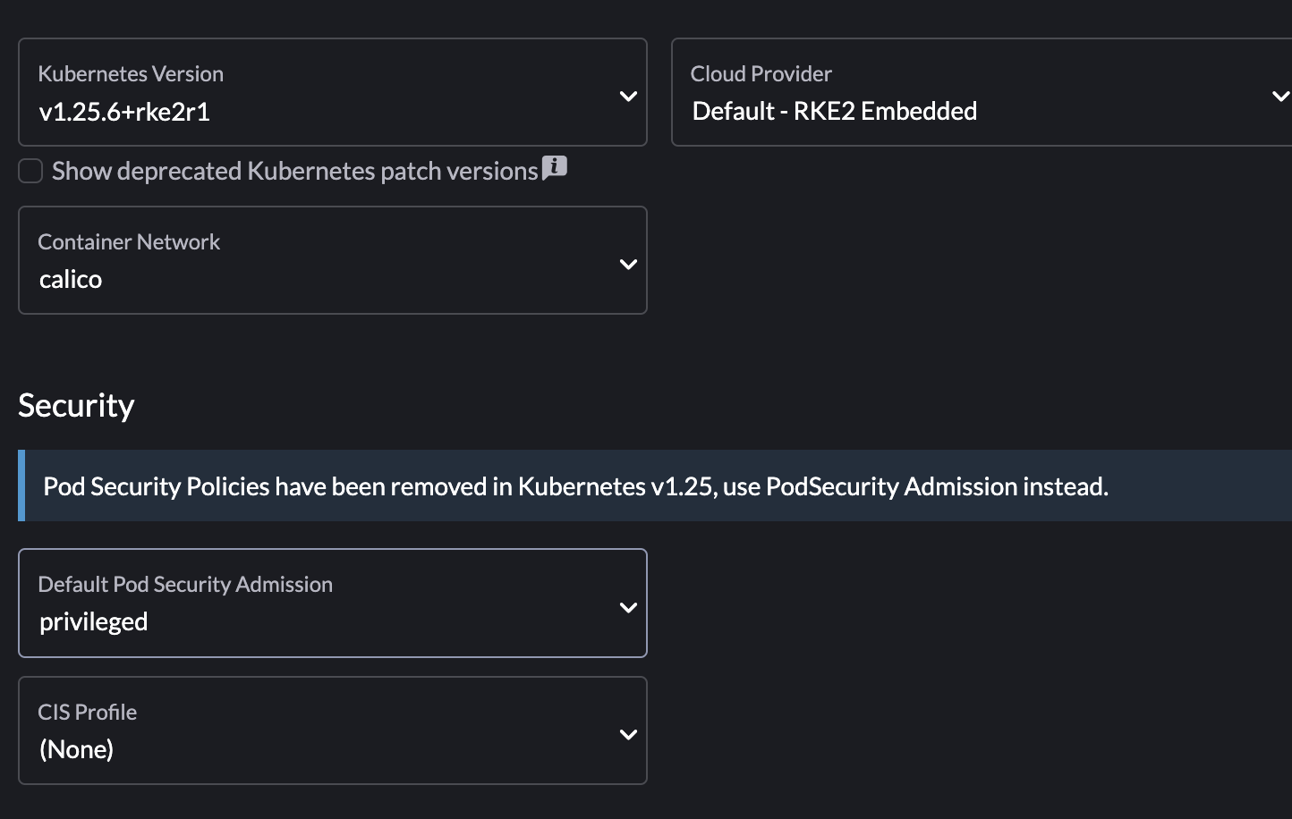This screenshot has height=819, width=1292.
Task: Open the Kubernetes Version dropdown
Action: click(x=331, y=92)
